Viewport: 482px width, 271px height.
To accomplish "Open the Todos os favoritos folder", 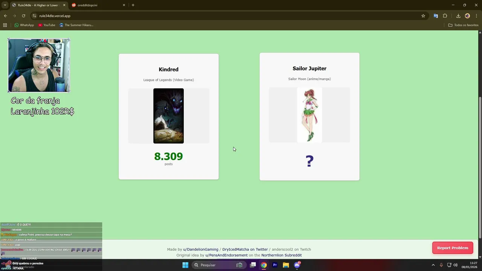I will [x=463, y=25].
